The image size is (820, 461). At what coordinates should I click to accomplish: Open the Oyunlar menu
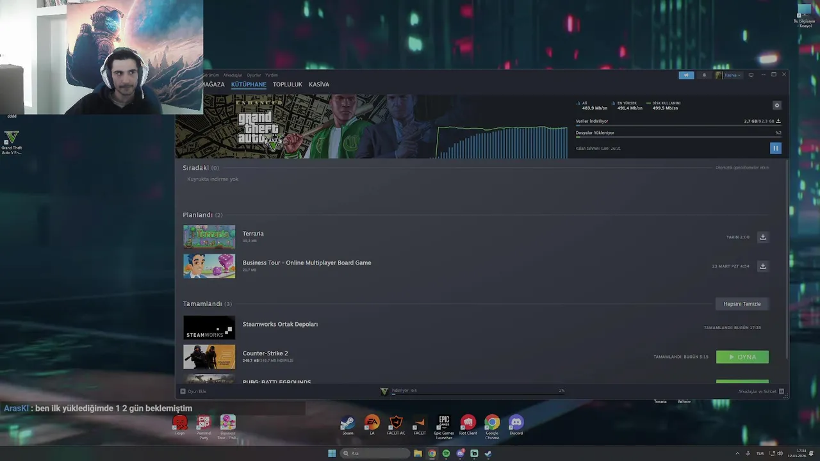point(254,75)
